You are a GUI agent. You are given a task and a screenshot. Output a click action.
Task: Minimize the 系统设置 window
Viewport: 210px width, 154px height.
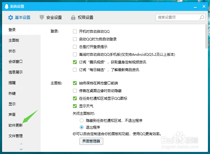[195, 7]
